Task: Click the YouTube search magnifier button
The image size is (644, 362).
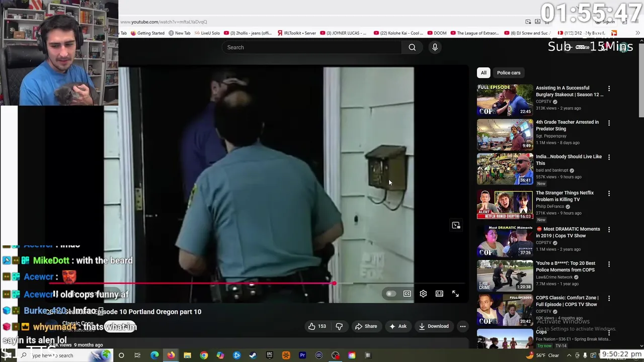Action: click(412, 47)
